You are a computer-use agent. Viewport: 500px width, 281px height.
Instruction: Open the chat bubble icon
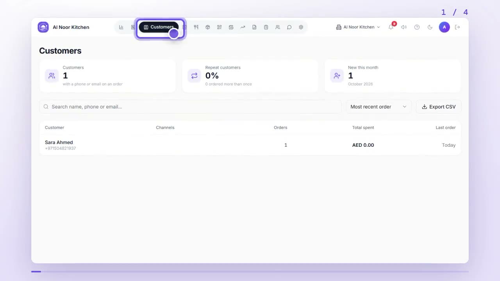point(289,27)
